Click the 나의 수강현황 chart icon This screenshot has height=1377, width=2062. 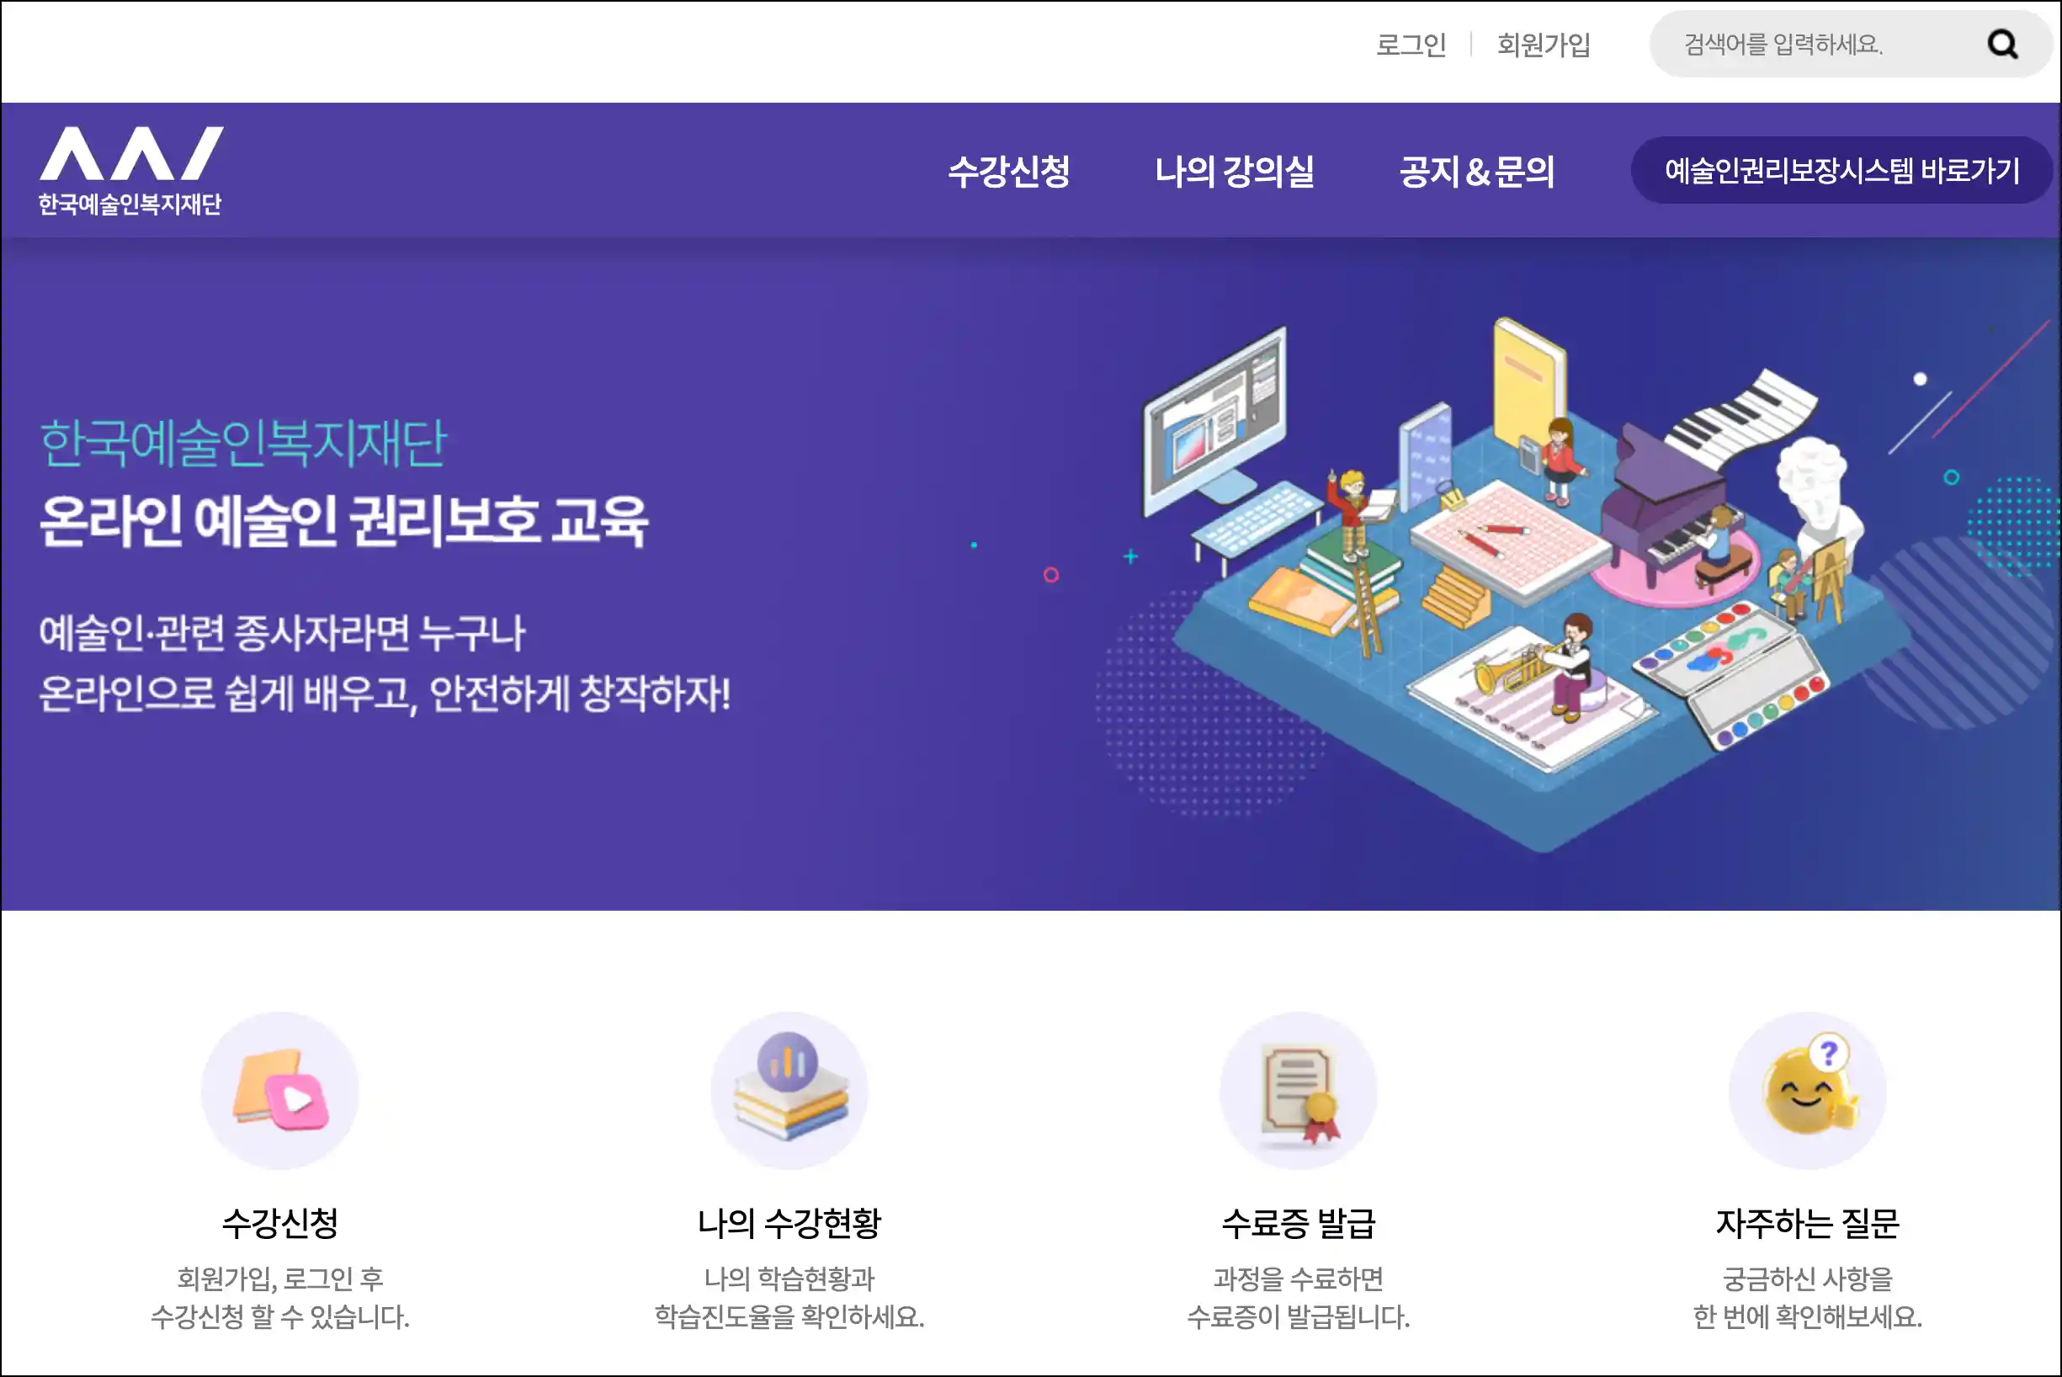(x=789, y=1090)
